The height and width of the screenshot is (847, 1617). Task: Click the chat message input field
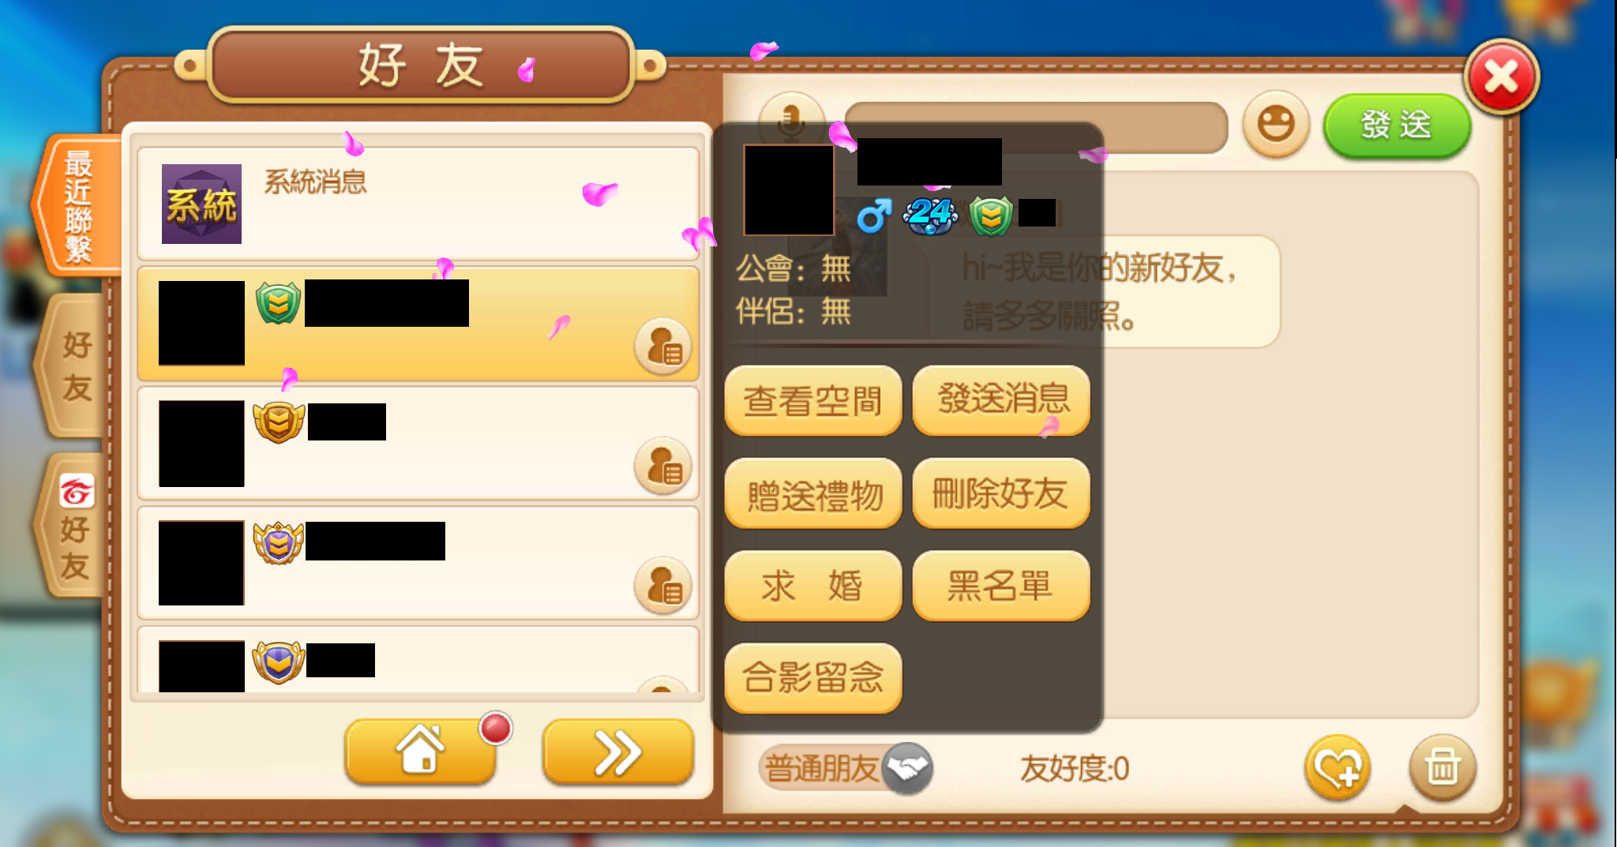tap(1037, 127)
